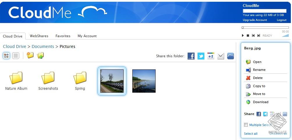Image resolution: width=292 pixels, height=140 pixels.
Task: Select the bridge photo thumbnail
Action: pyautogui.click(x=112, y=81)
